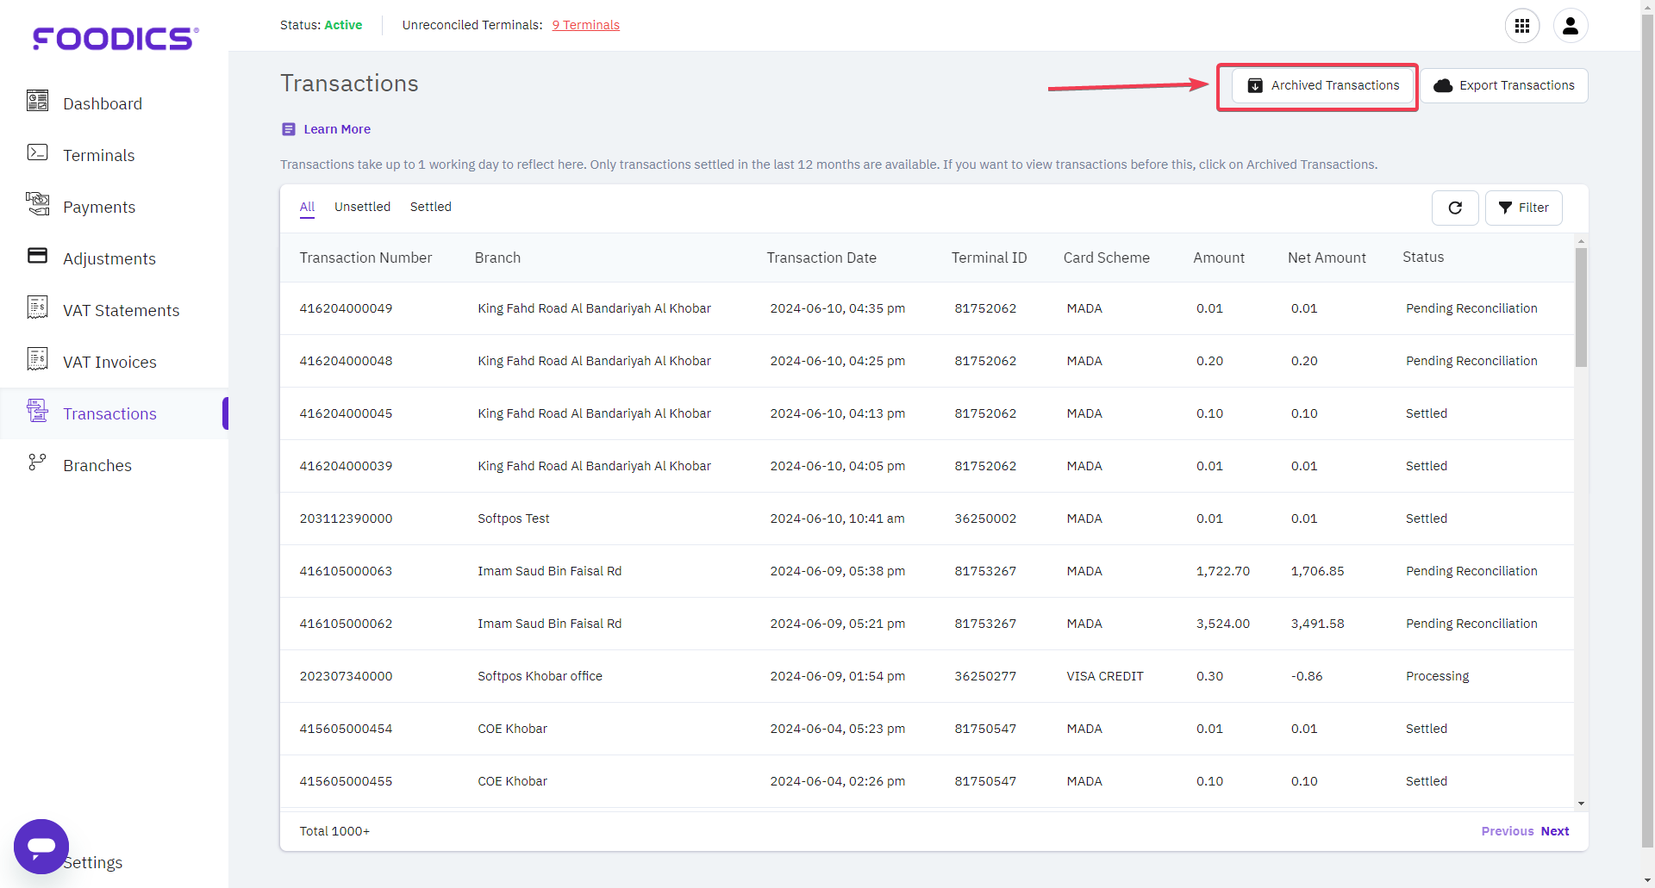The width and height of the screenshot is (1655, 888).
Task: Open the apps grid menu icon
Action: point(1521,26)
